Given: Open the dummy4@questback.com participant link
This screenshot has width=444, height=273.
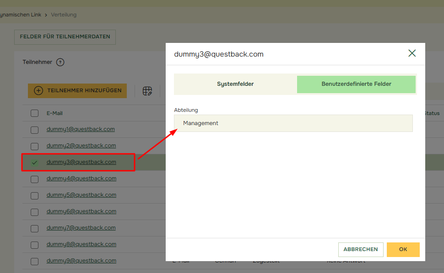Looking at the screenshot, I should tap(81, 178).
